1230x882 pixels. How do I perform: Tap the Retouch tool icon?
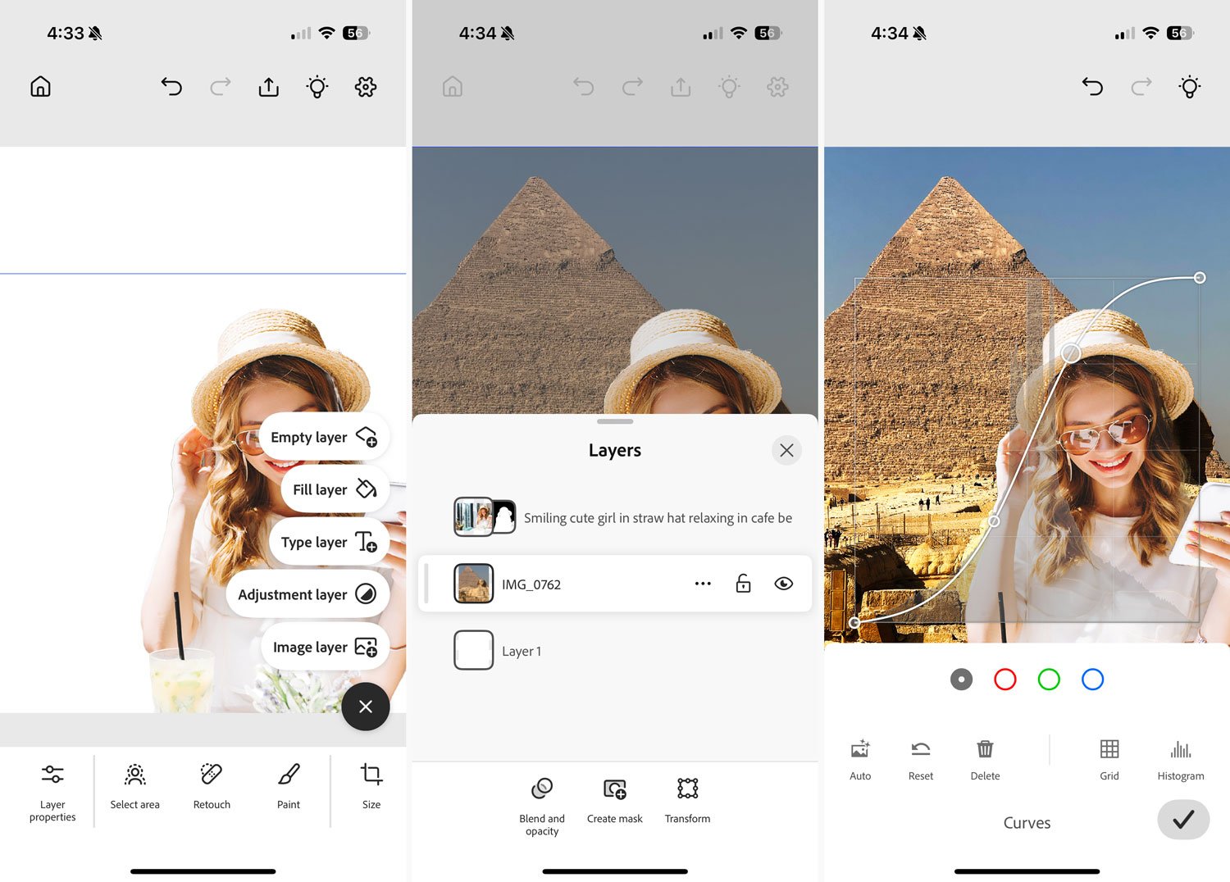pyautogui.click(x=212, y=775)
